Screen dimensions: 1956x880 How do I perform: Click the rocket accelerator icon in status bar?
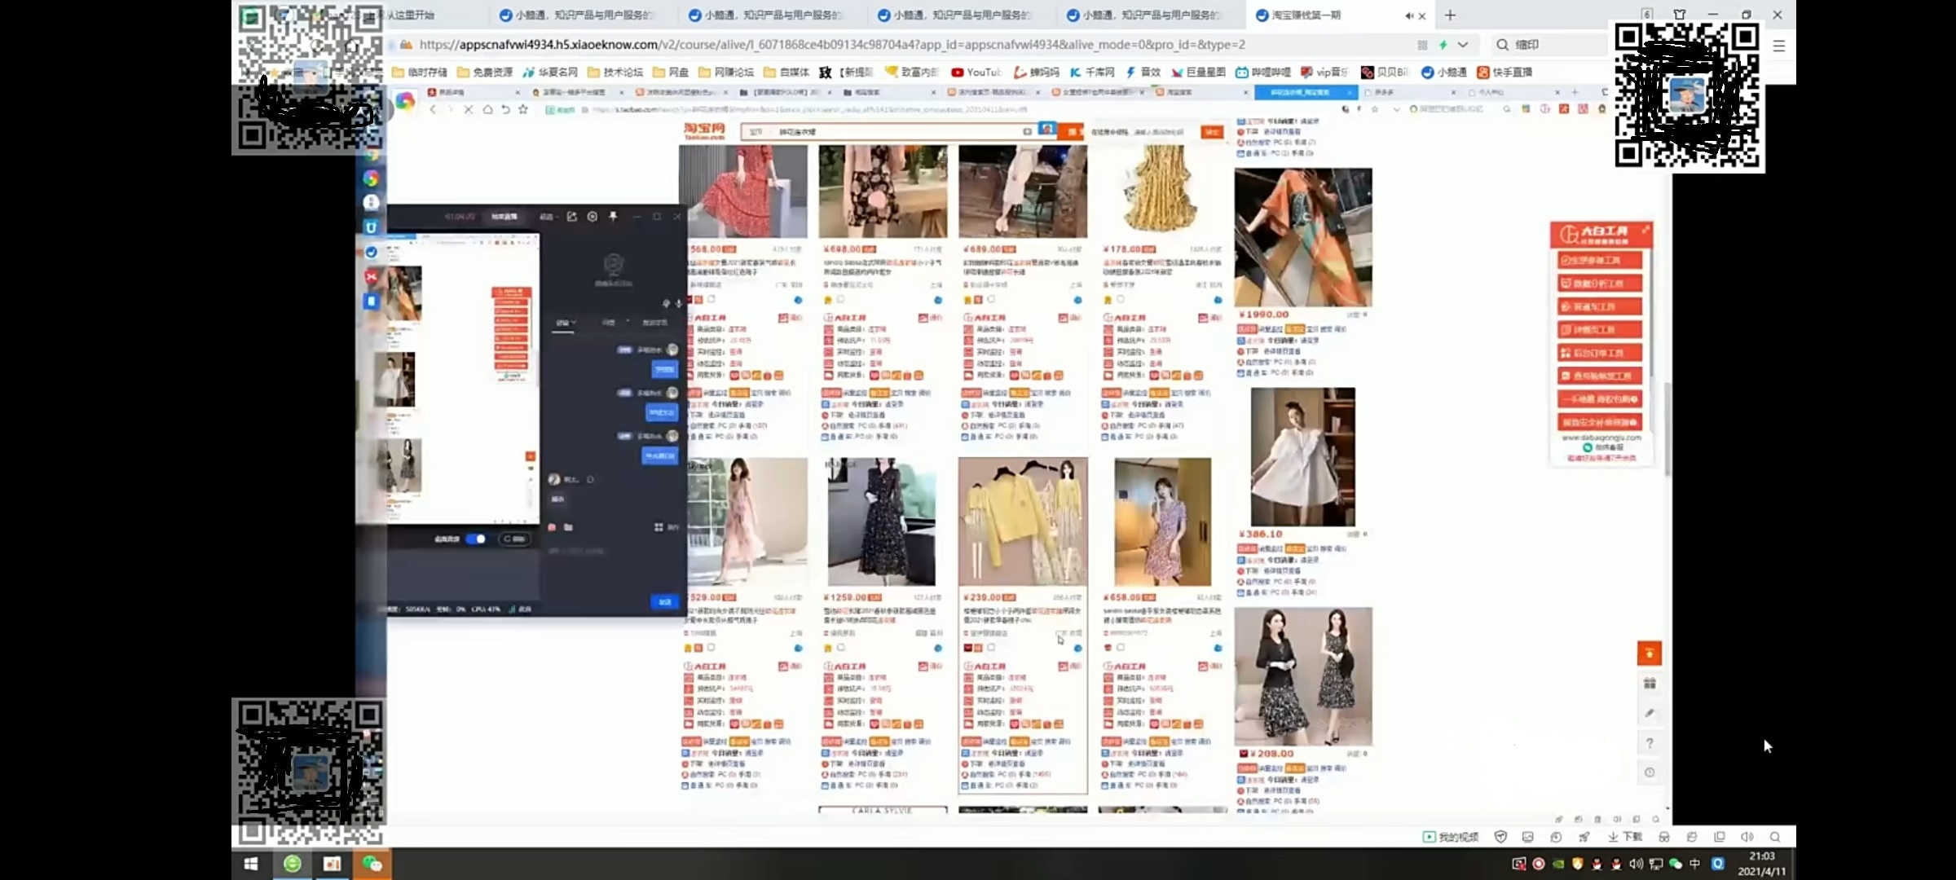point(1584,837)
